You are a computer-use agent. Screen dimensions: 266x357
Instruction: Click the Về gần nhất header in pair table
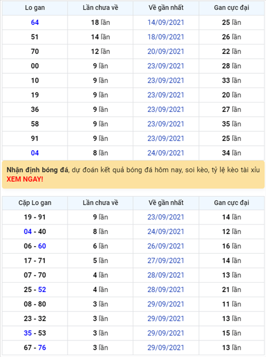pyautogui.click(x=166, y=203)
